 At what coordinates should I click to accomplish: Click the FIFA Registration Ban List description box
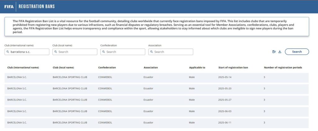(157, 27)
